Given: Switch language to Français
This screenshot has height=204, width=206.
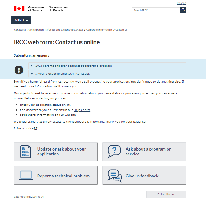Looking at the screenshot, I should click(181, 3).
